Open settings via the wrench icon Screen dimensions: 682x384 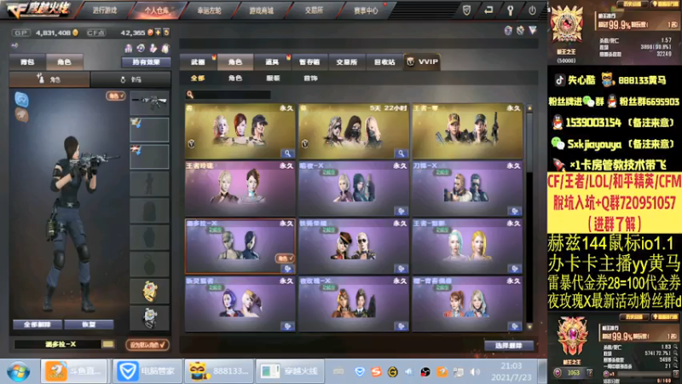coord(510,10)
